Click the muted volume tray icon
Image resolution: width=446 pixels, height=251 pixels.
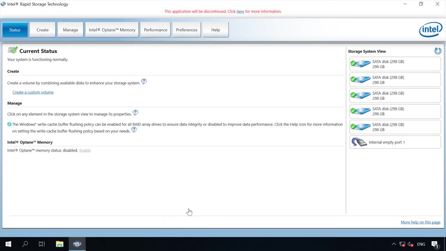pyautogui.click(x=411, y=244)
